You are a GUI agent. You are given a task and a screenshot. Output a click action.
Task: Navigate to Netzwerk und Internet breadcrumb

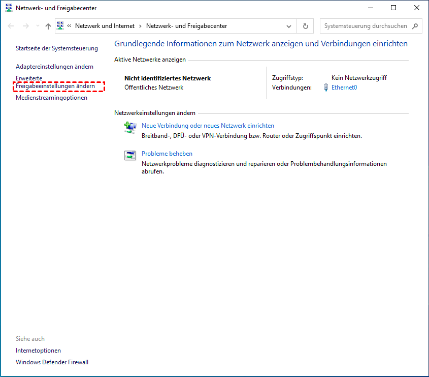click(x=104, y=26)
